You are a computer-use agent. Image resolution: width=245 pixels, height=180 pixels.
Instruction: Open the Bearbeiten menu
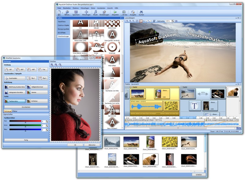67,8
